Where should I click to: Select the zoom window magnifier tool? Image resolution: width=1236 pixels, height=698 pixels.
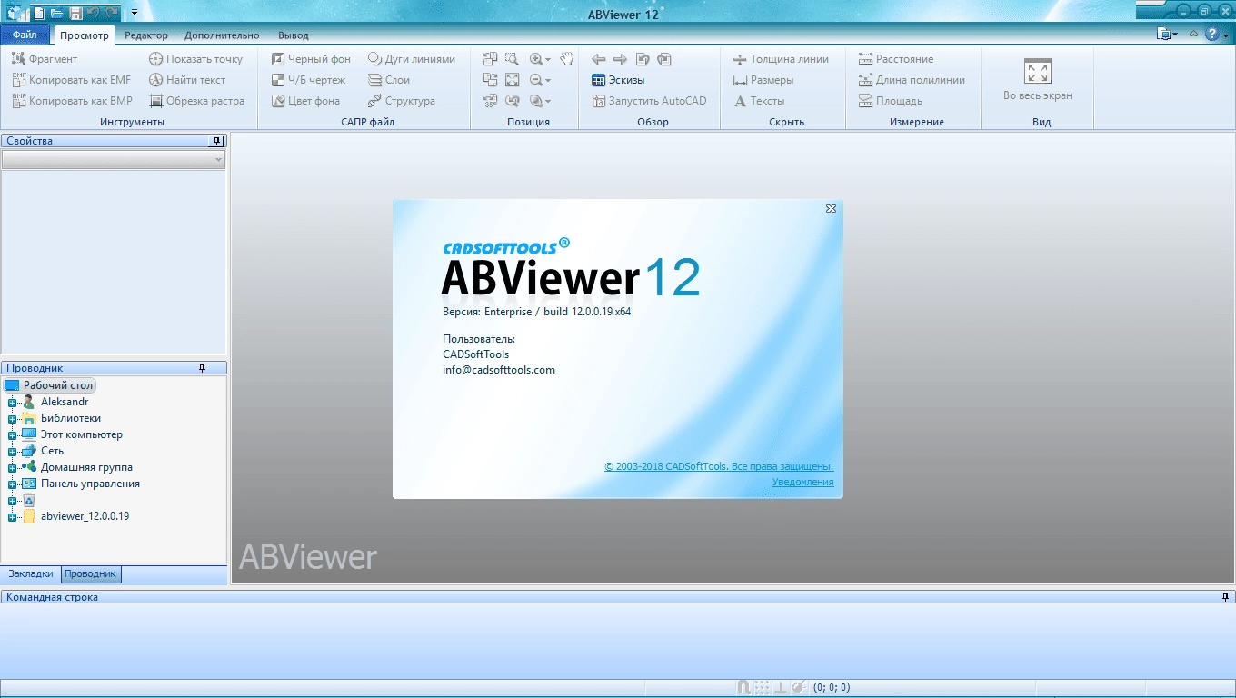[513, 59]
